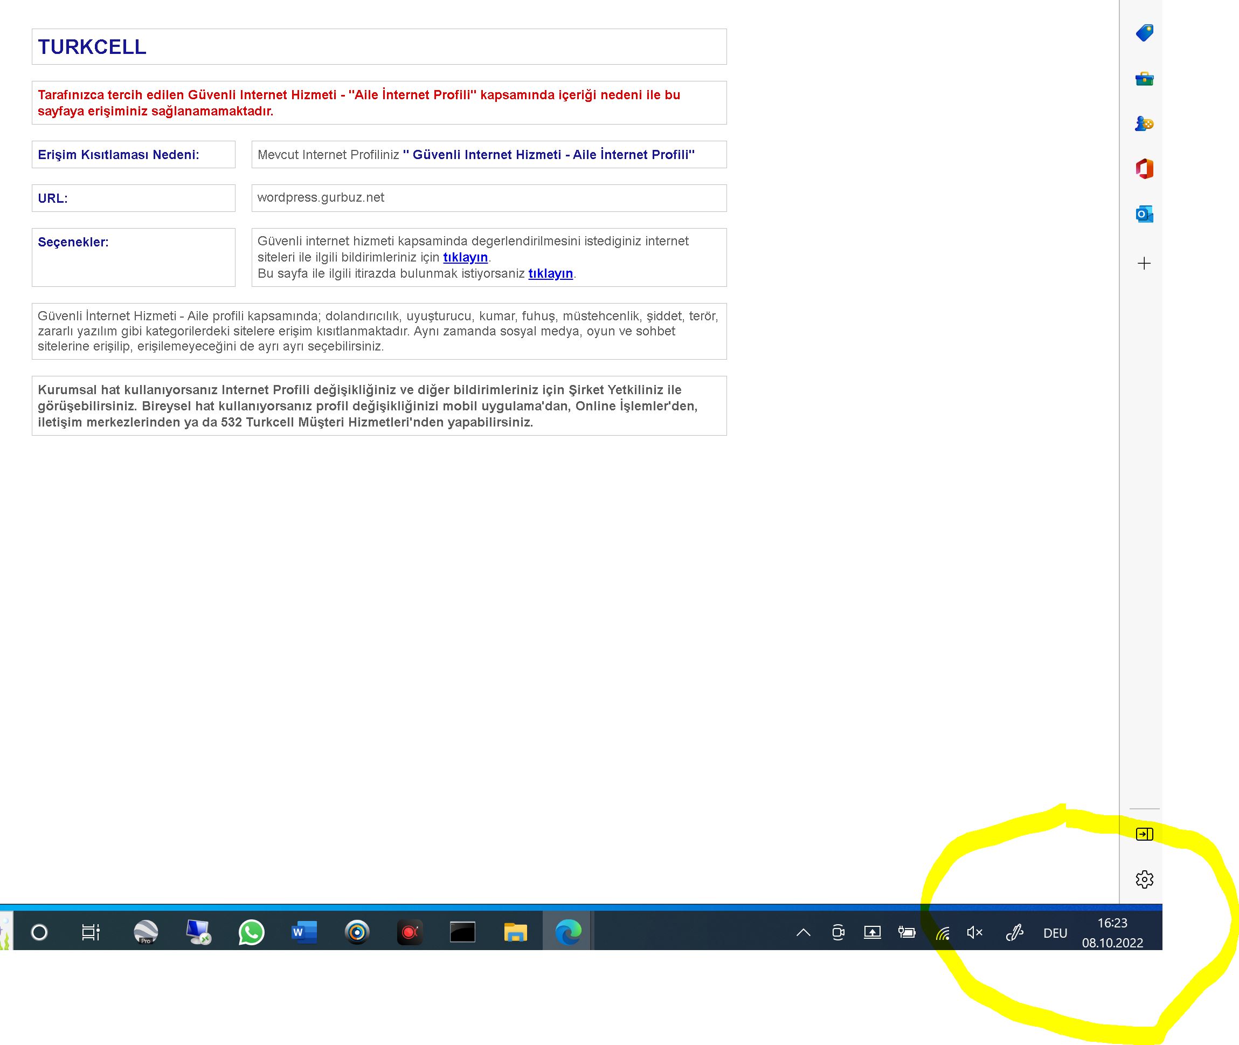
Task: Click the first tıklayın link for site notifications
Action: (x=465, y=257)
